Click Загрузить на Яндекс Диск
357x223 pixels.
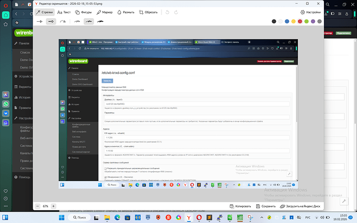pos(300,206)
